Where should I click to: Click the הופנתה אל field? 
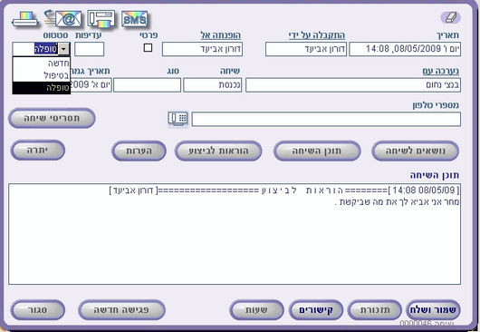point(202,49)
